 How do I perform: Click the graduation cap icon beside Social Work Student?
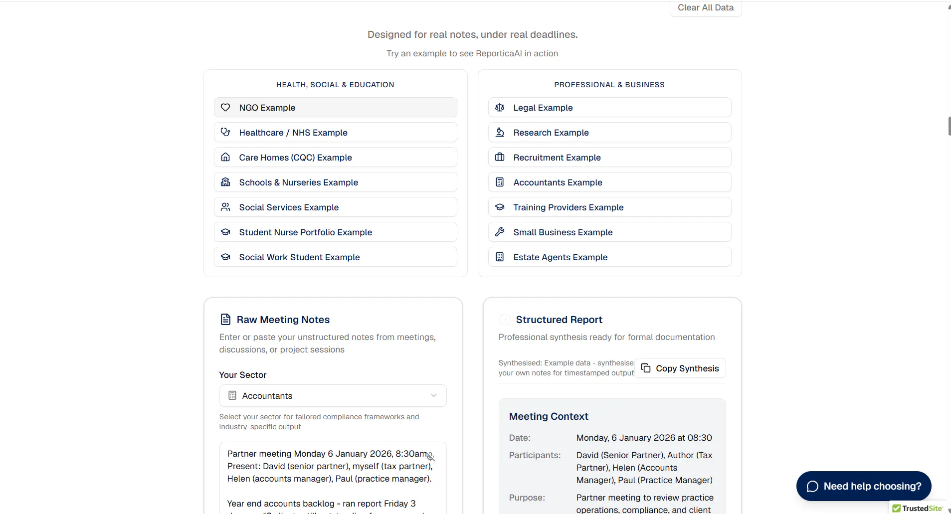(225, 257)
